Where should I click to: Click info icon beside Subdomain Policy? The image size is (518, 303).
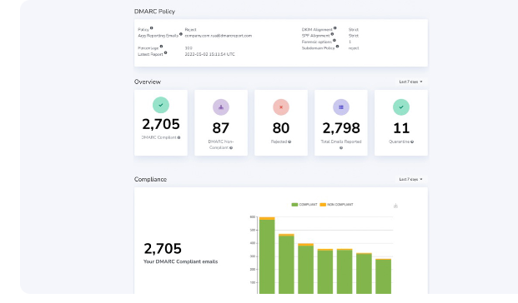pos(337,47)
